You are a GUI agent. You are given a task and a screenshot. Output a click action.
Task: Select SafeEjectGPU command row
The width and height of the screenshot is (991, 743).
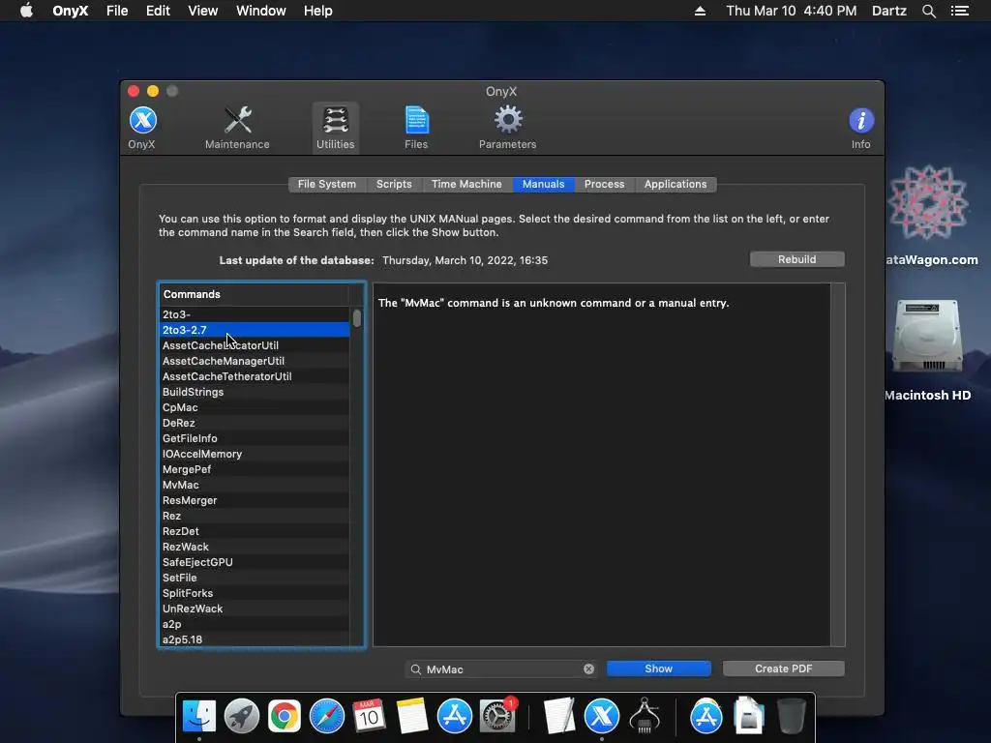[255, 562]
